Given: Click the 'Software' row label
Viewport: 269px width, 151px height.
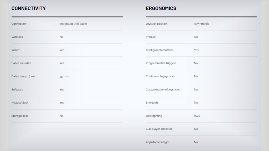Looking at the screenshot, I should (17, 90).
